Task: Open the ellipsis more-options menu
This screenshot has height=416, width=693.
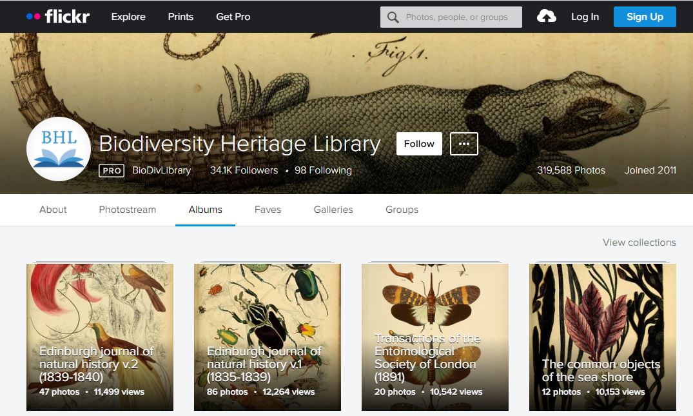Action: (464, 143)
